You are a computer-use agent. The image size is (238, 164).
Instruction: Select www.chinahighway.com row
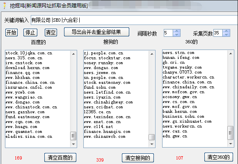click(x=108, y=102)
